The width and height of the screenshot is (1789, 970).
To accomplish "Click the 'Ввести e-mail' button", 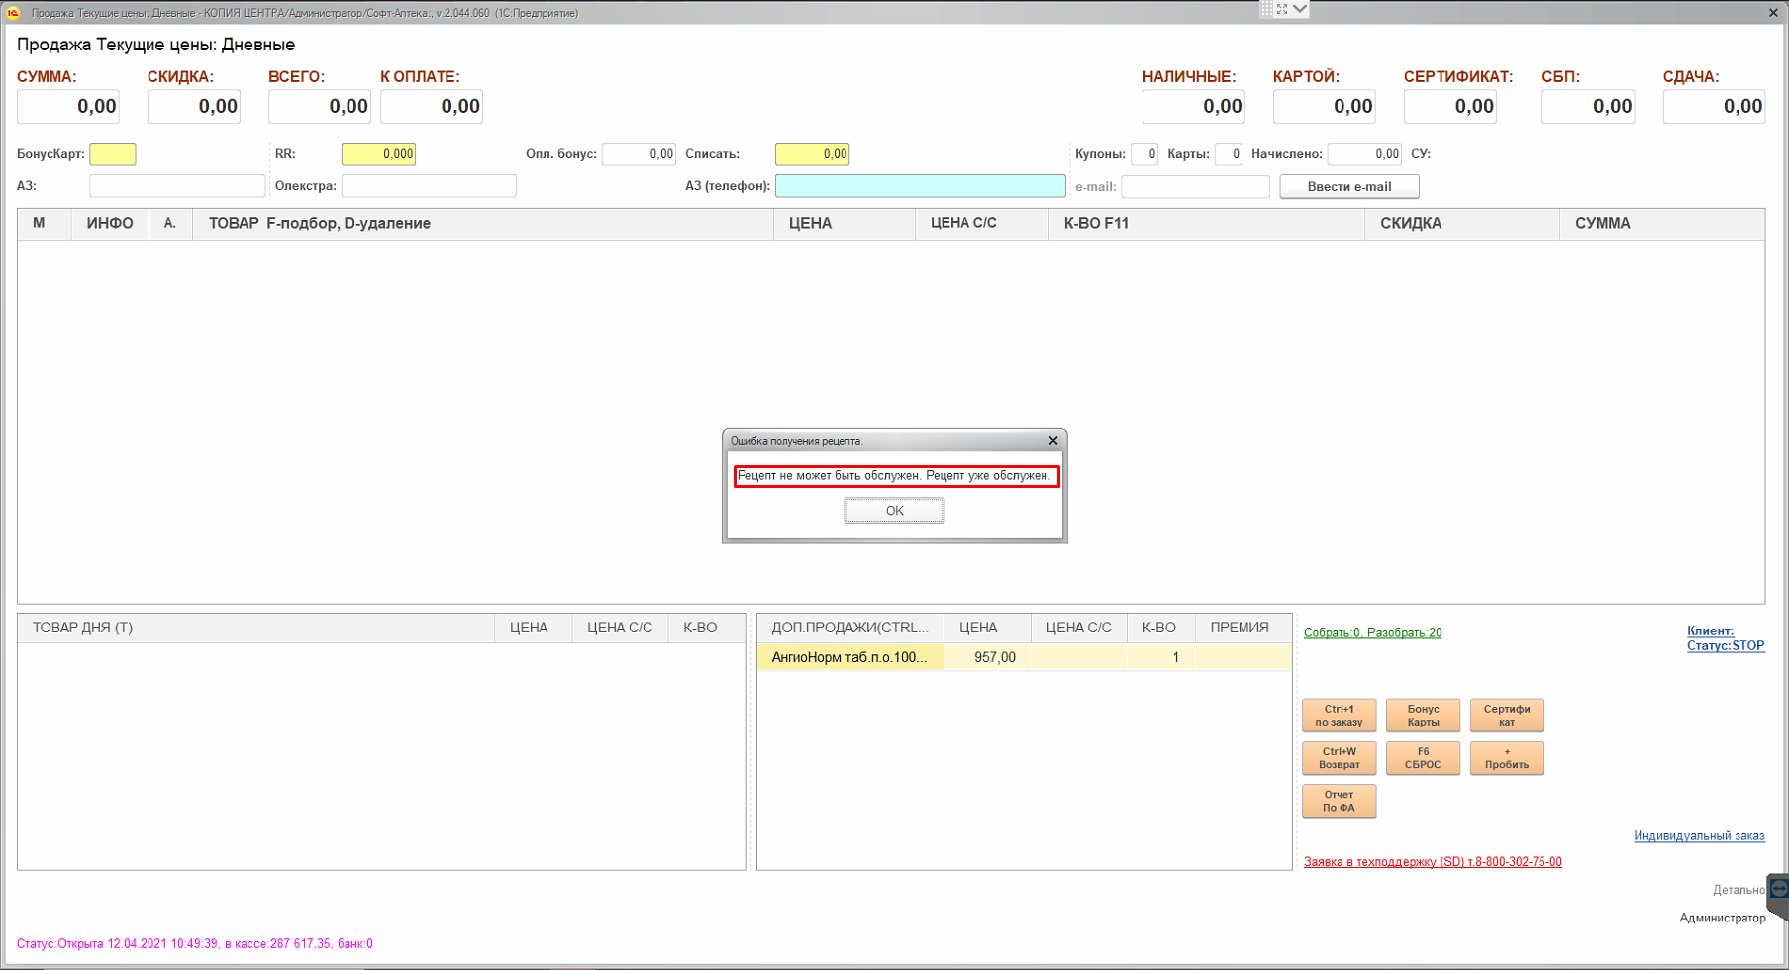I will coord(1348,186).
